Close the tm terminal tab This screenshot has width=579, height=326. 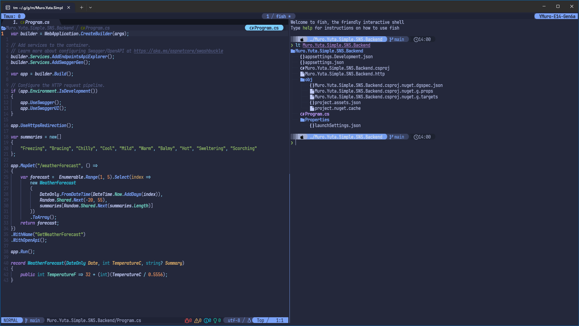[x=69, y=8]
